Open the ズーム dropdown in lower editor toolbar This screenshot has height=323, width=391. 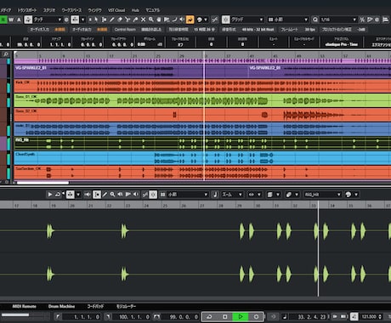coord(232,195)
